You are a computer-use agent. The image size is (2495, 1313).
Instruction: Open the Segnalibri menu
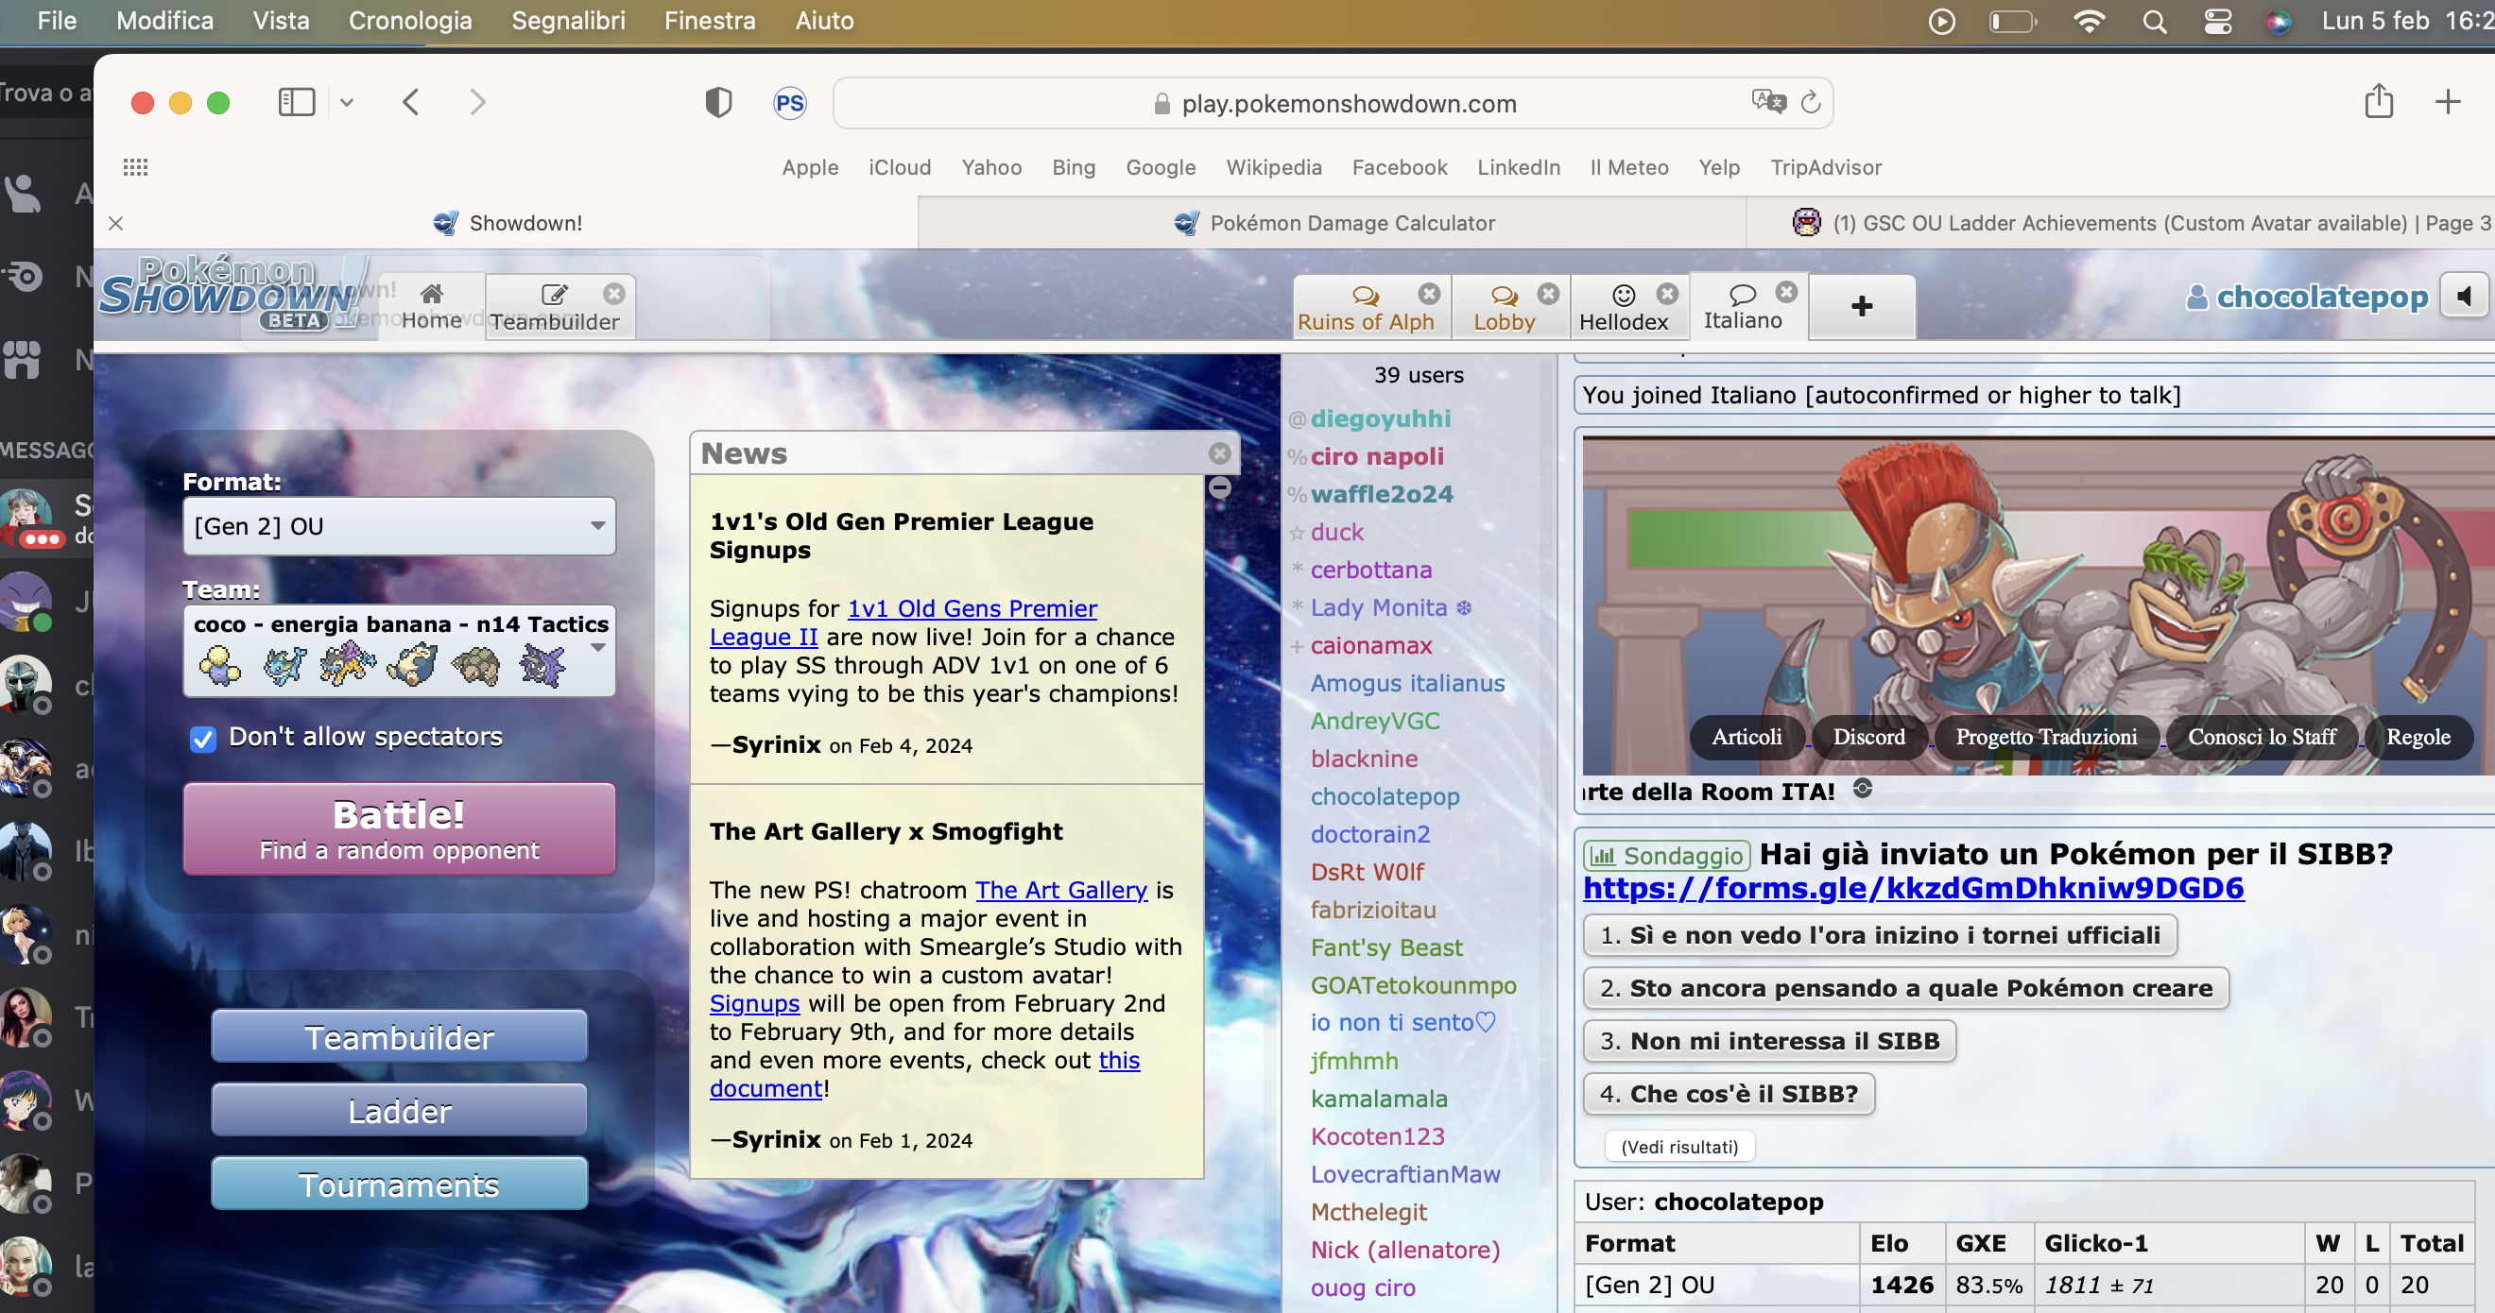(x=568, y=21)
